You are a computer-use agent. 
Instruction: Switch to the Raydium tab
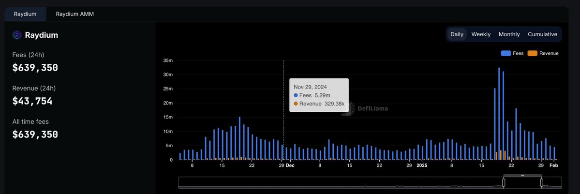25,14
